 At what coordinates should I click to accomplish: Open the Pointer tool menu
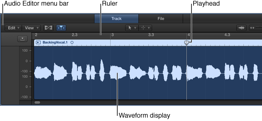click(132, 28)
